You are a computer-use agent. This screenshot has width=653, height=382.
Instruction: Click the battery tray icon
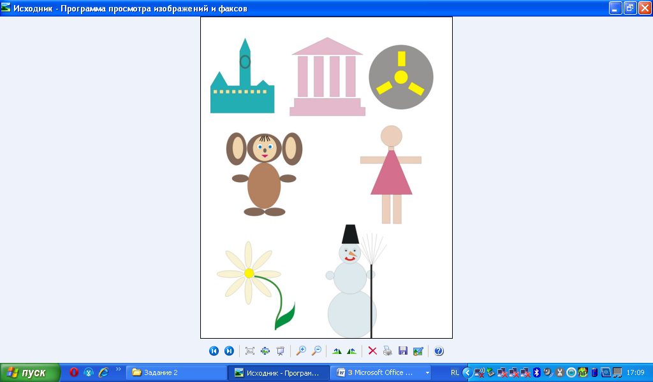594,372
